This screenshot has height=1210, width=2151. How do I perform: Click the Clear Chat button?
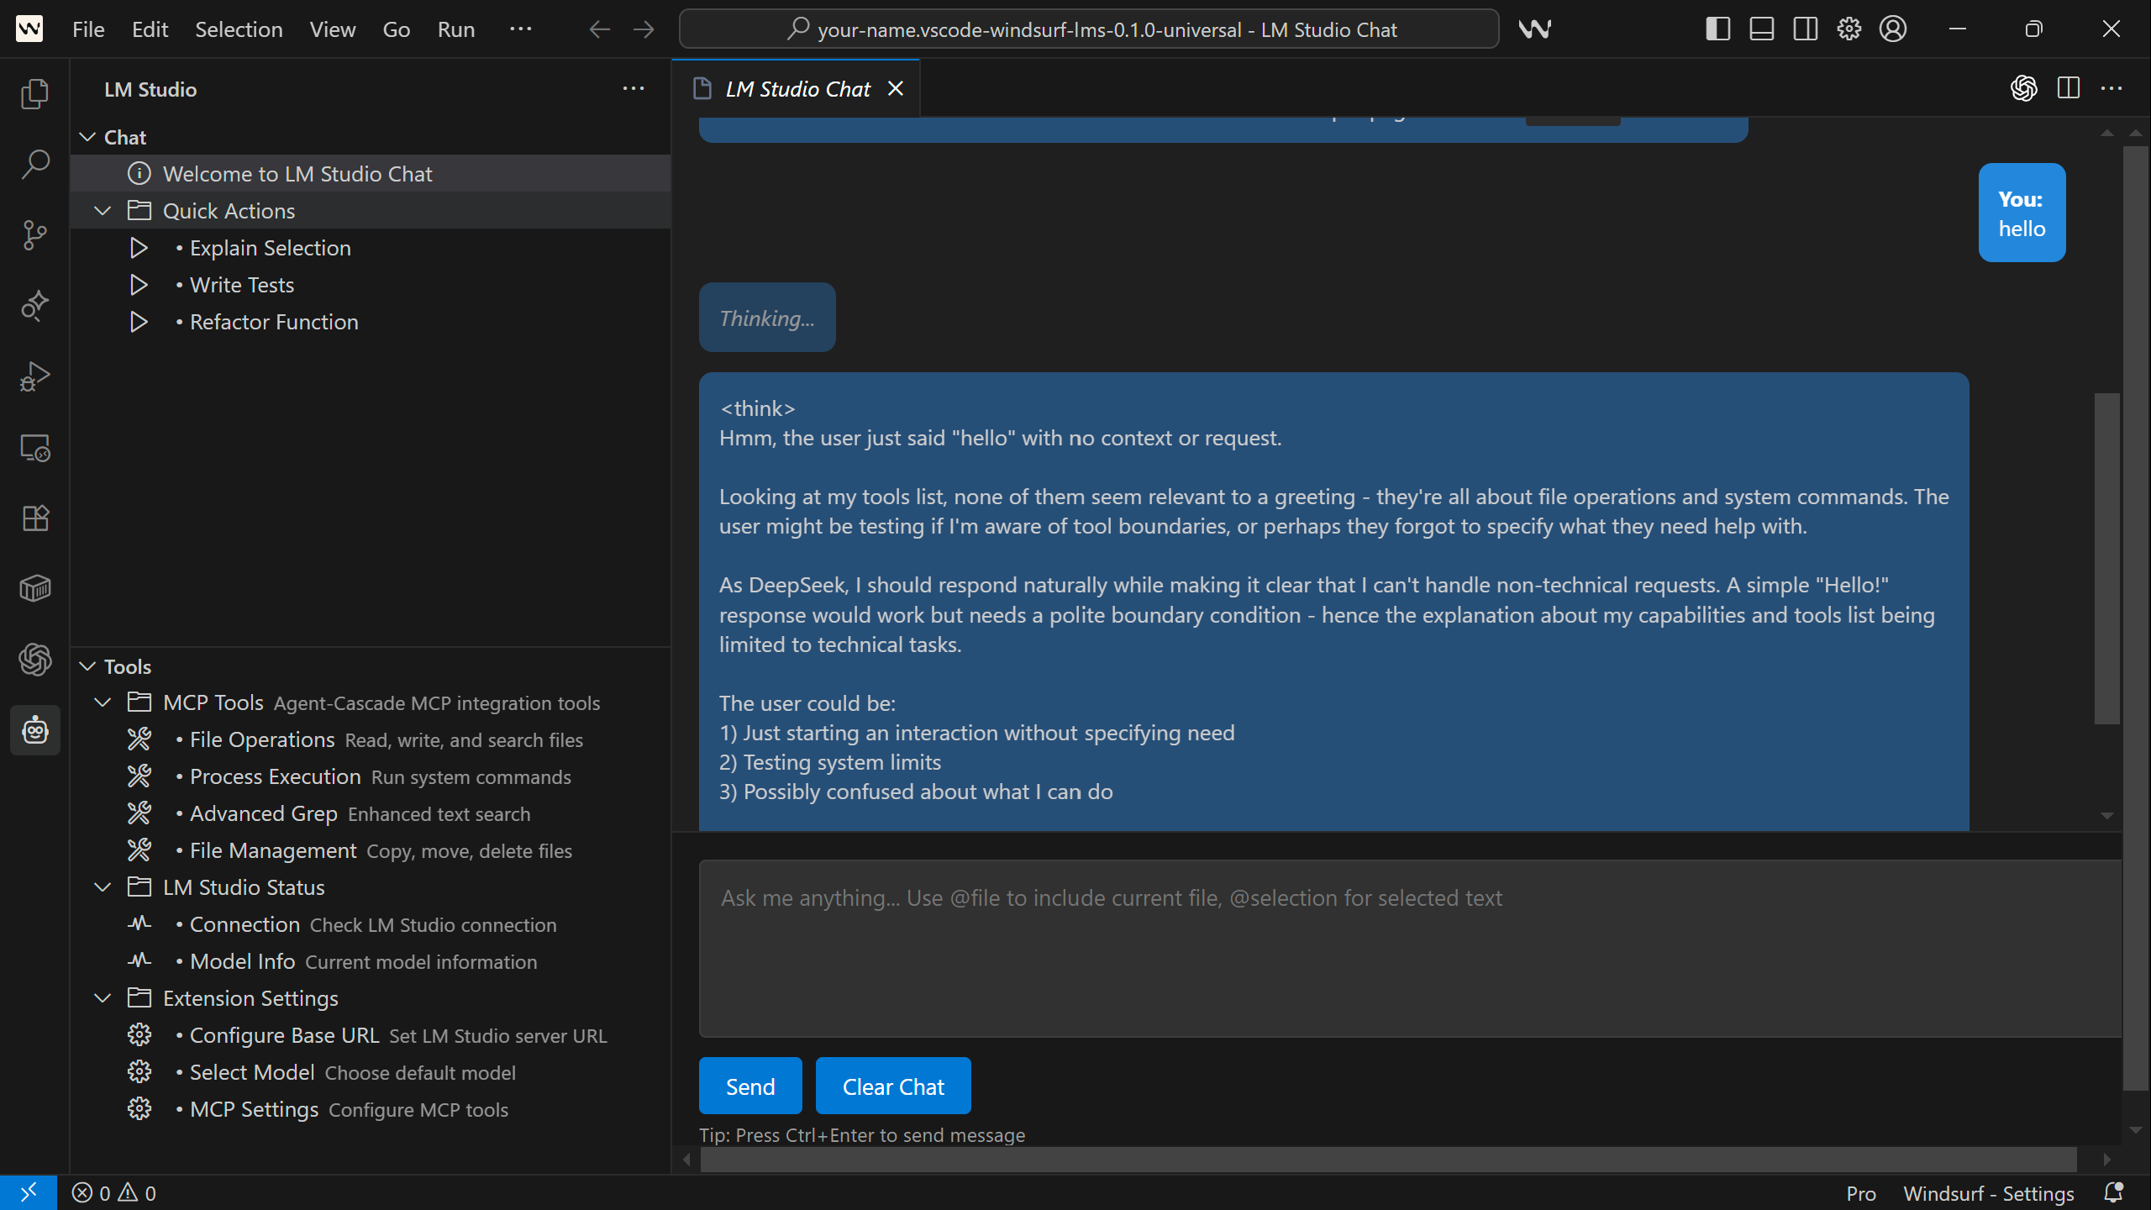pos(893,1086)
